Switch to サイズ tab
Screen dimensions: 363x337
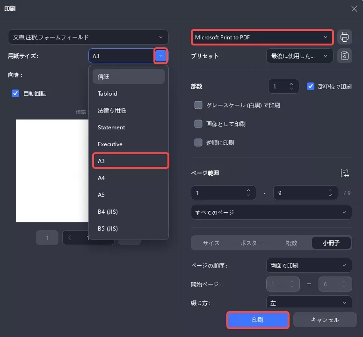pyautogui.click(x=211, y=243)
